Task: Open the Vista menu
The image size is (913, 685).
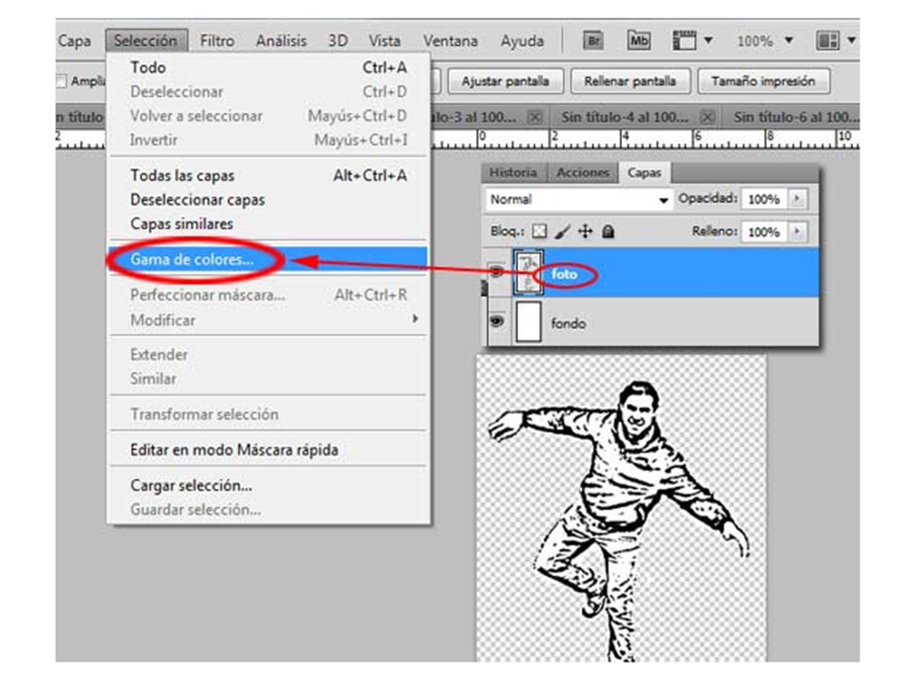Action: point(385,41)
